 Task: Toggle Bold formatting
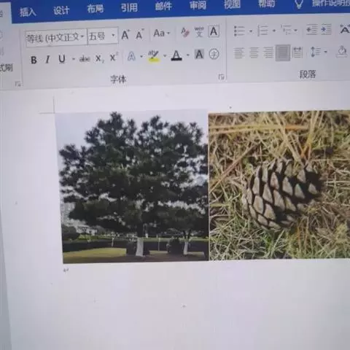click(34, 60)
